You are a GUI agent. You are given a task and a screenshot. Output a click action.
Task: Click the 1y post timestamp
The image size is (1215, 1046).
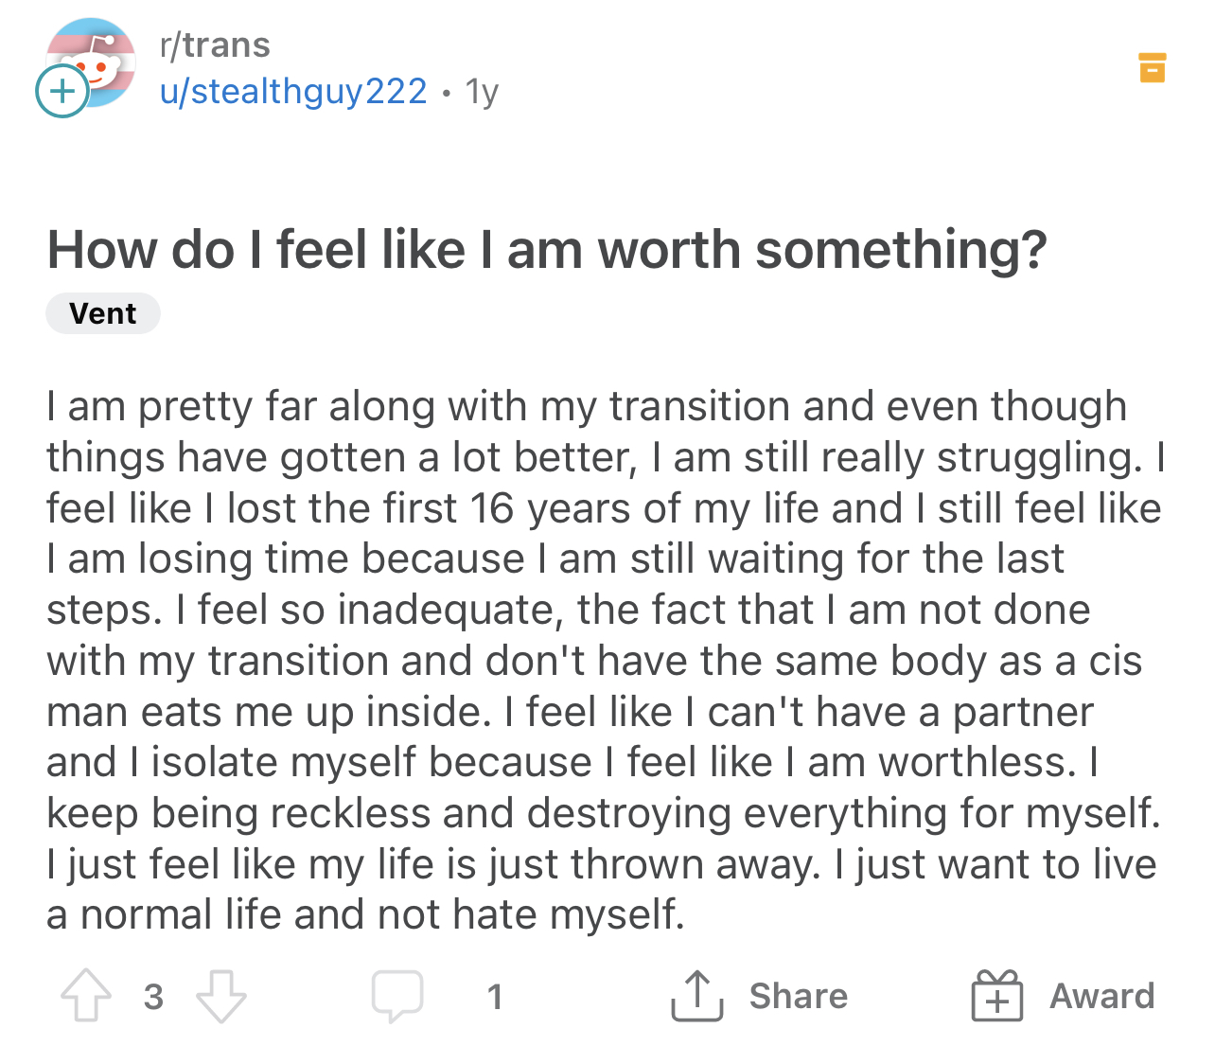click(x=482, y=92)
